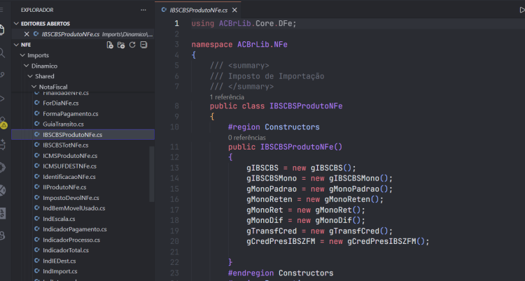Open Extensions view with warning badge
This screenshot has height=281, width=525.
point(2,122)
